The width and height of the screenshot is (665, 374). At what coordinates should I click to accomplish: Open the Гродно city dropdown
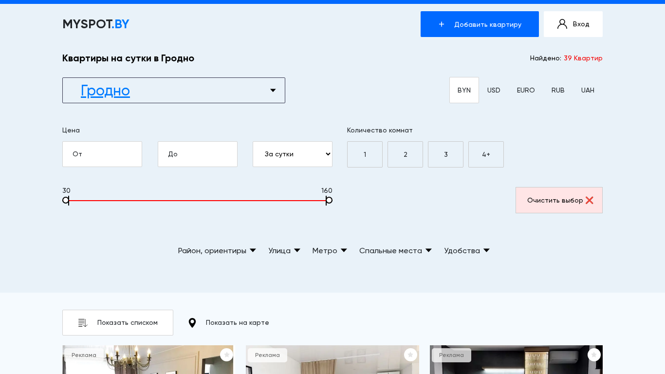174,90
